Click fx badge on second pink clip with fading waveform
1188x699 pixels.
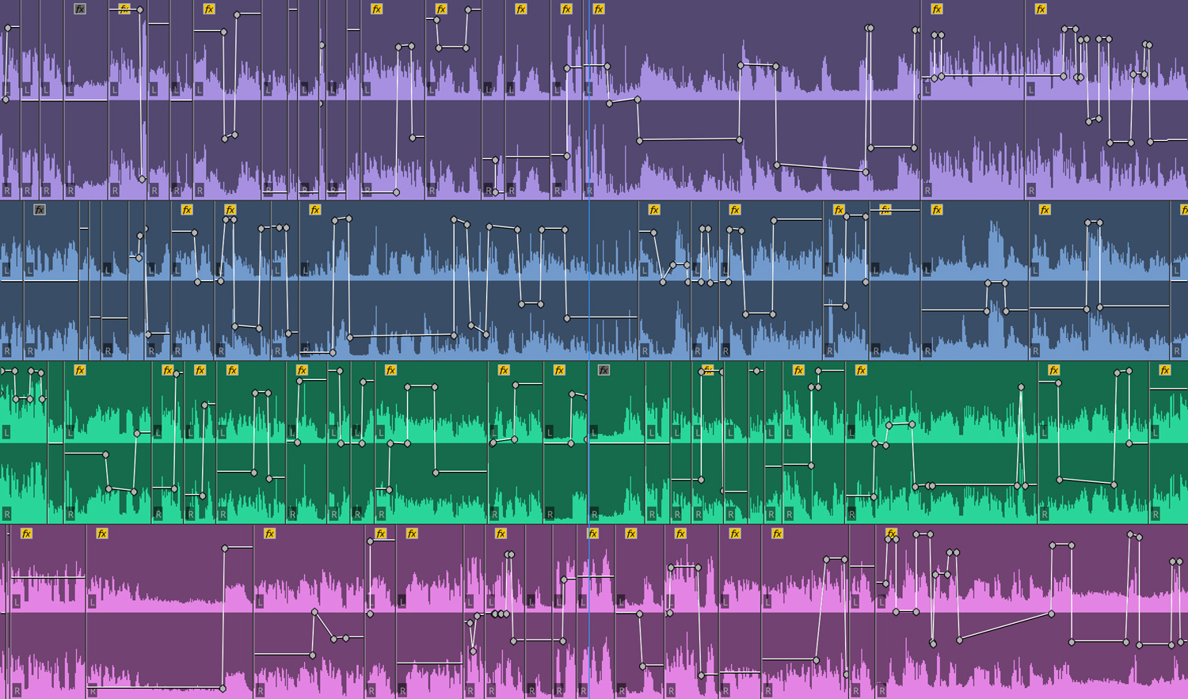(x=102, y=534)
